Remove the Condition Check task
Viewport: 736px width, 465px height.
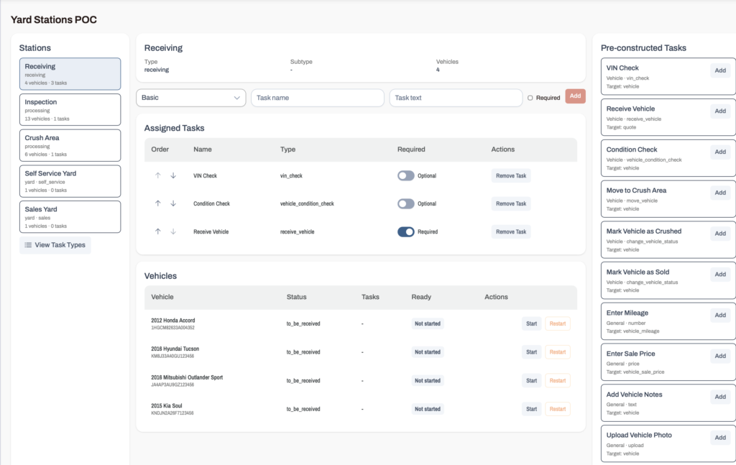pyautogui.click(x=511, y=203)
